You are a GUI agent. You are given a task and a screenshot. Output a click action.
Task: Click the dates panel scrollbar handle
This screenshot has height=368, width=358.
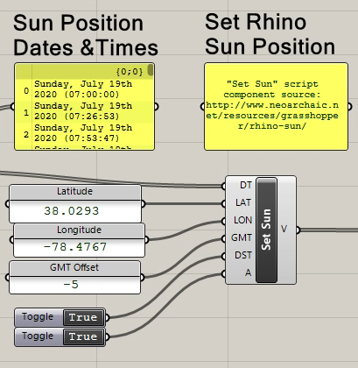point(151,70)
